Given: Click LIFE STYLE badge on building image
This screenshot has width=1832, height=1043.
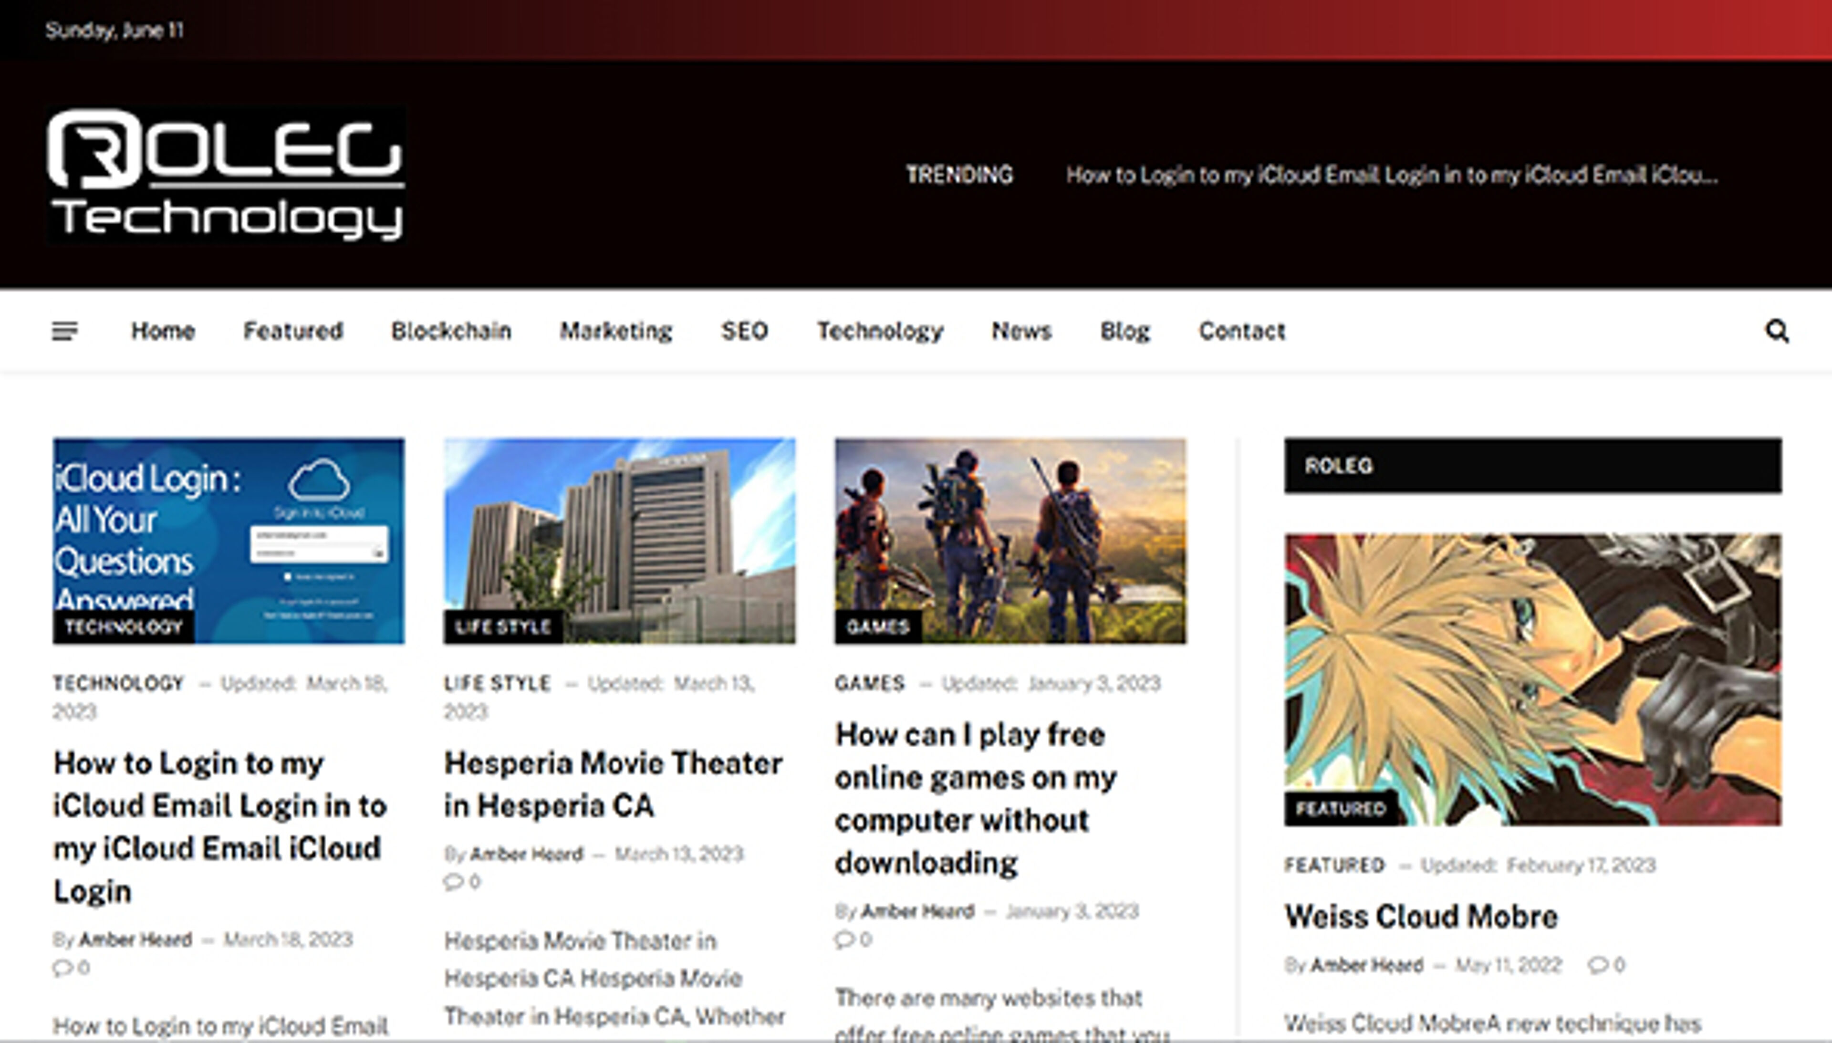Looking at the screenshot, I should 503,627.
